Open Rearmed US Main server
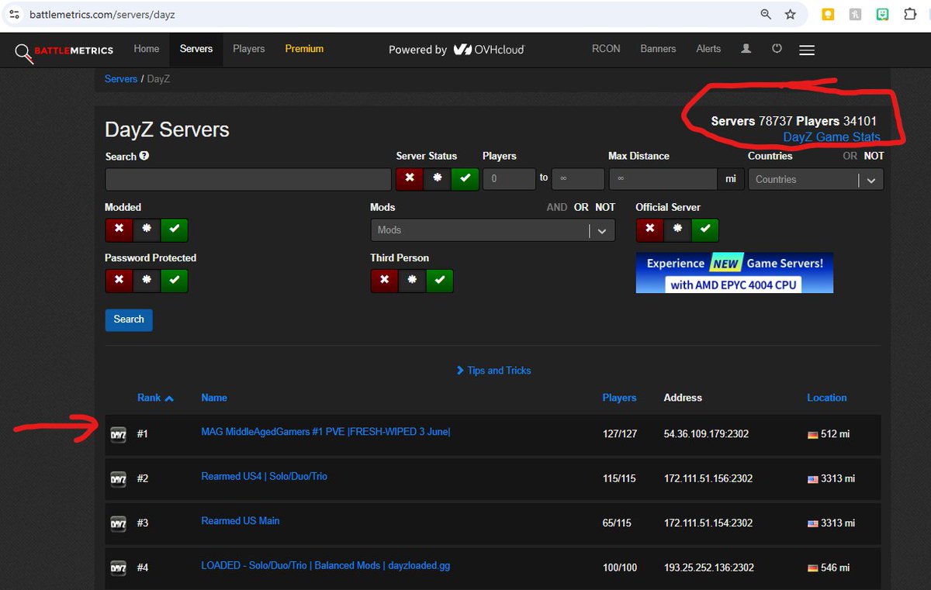931x590 pixels. point(241,521)
